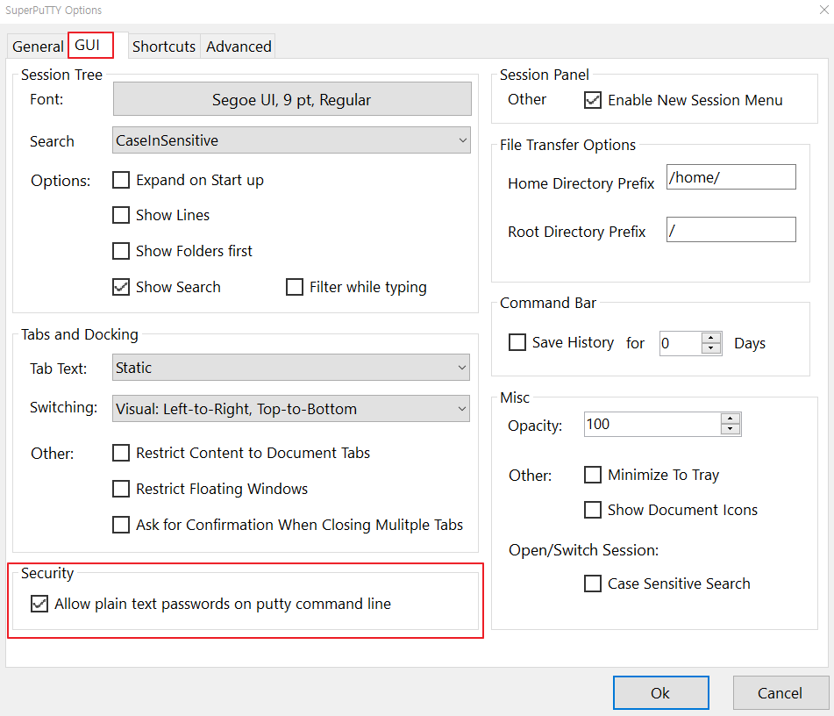Decrease the Opacity value with down arrow
The image size is (834, 716).
tap(731, 430)
